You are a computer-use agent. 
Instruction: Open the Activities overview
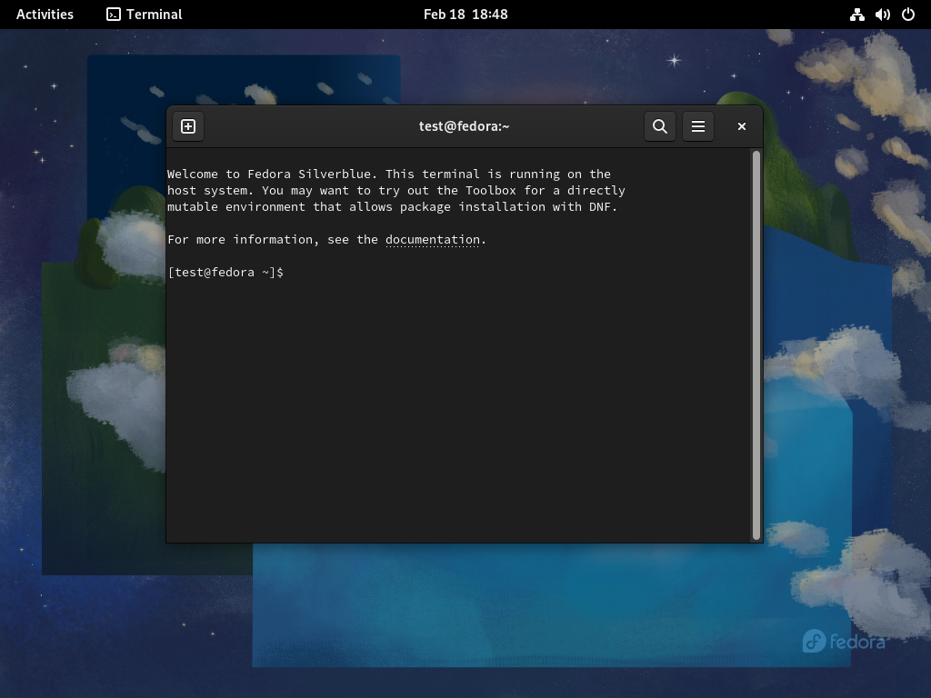tap(45, 15)
